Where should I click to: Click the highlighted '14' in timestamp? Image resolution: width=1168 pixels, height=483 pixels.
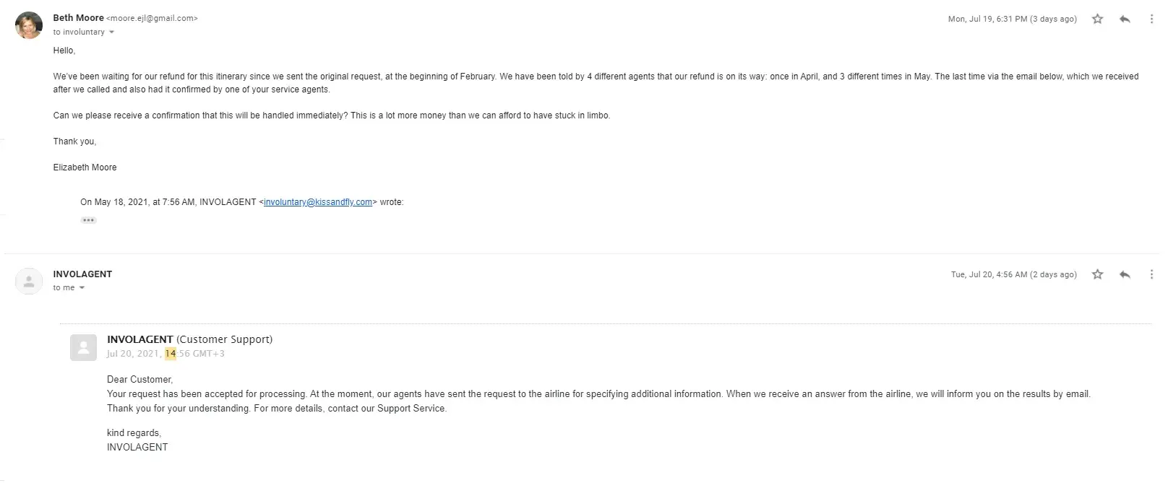[171, 354]
